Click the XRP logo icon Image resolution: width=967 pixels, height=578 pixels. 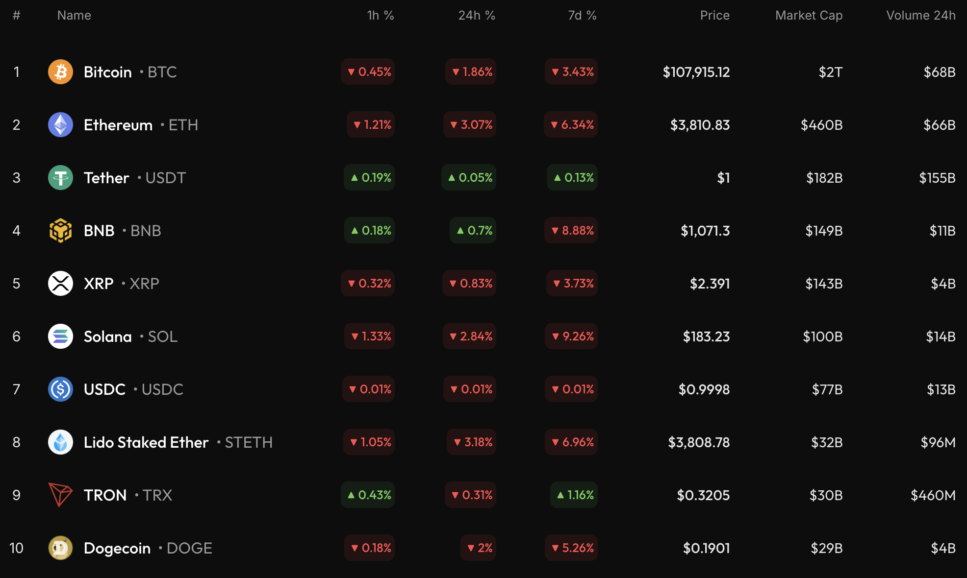pos(60,284)
